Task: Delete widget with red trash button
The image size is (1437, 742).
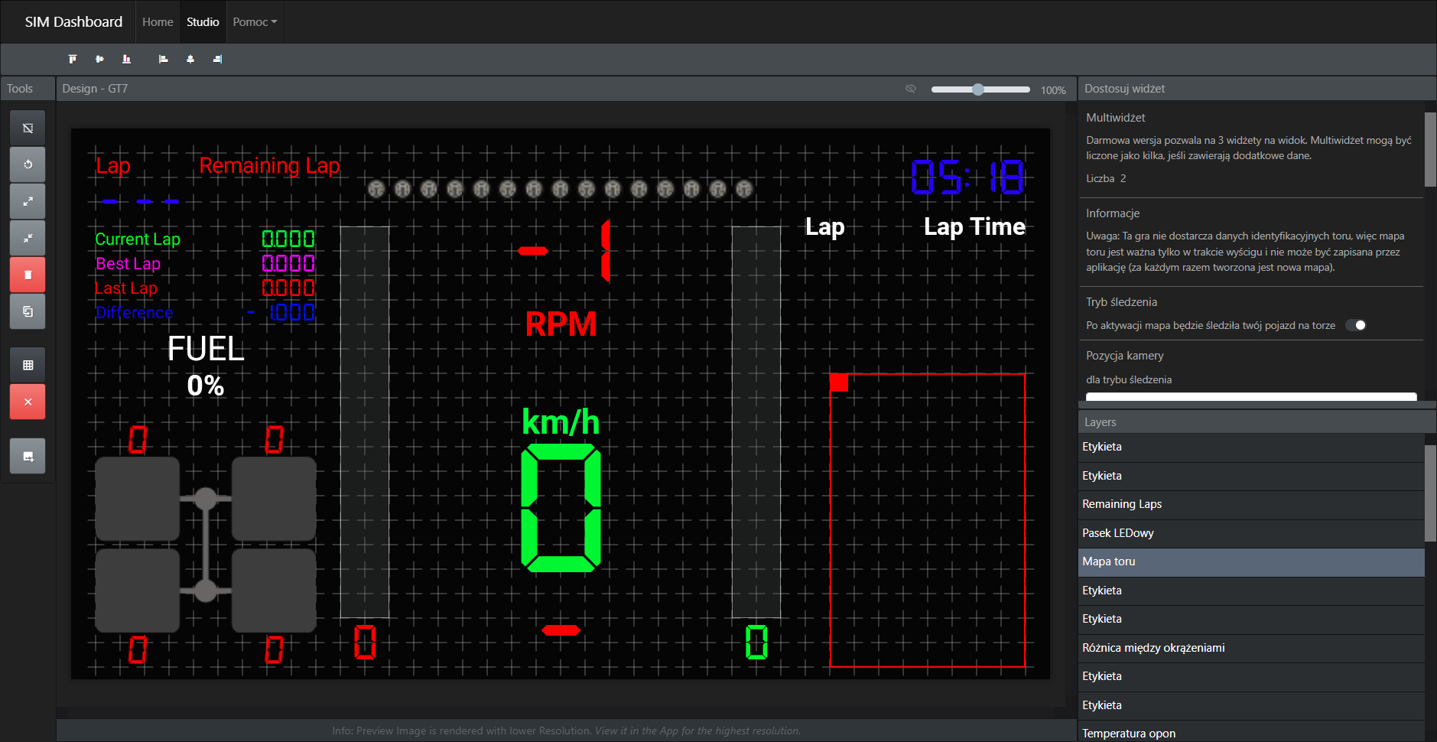Action: pyautogui.click(x=28, y=275)
